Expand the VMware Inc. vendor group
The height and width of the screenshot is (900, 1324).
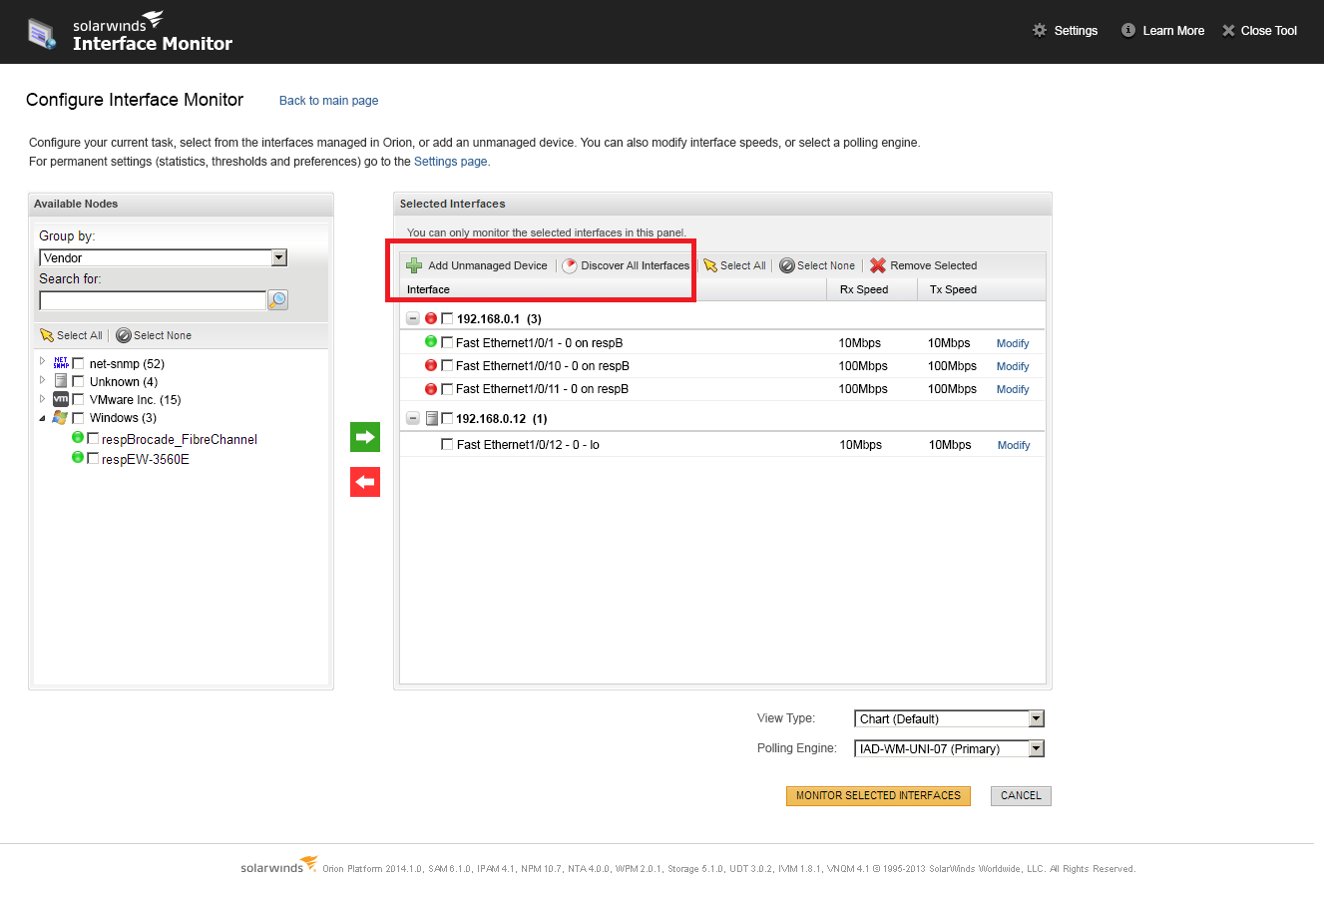pyautogui.click(x=42, y=399)
